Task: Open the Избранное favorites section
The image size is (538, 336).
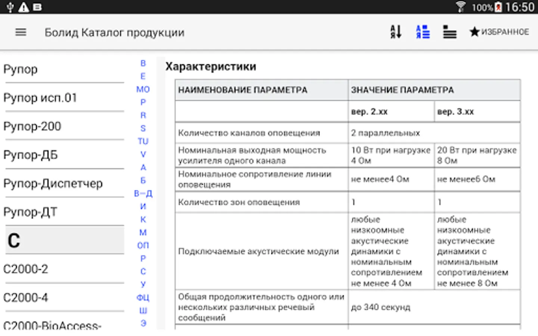Action: (x=499, y=32)
